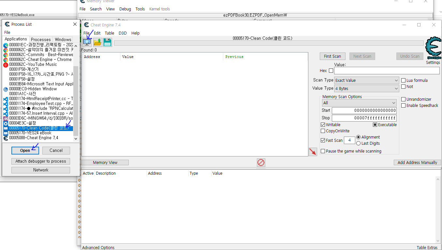Open the memory region All dropdown
This screenshot has width=442, height=250.
[359, 103]
